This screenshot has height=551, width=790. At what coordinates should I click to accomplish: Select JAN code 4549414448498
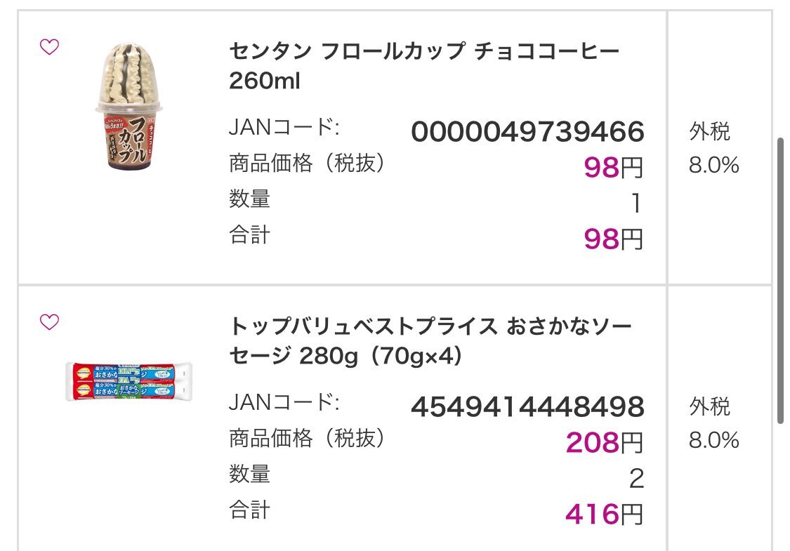pyautogui.click(x=527, y=406)
